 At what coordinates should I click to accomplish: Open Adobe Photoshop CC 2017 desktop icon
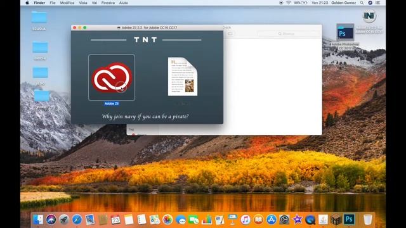point(345,32)
